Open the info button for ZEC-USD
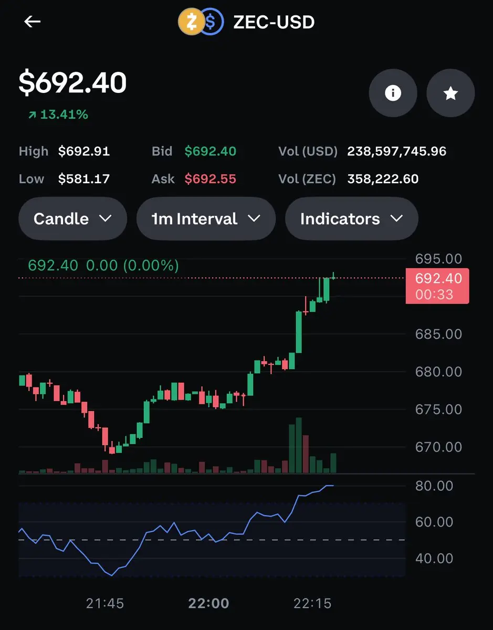Screen dimensions: 493x630 click(x=393, y=93)
